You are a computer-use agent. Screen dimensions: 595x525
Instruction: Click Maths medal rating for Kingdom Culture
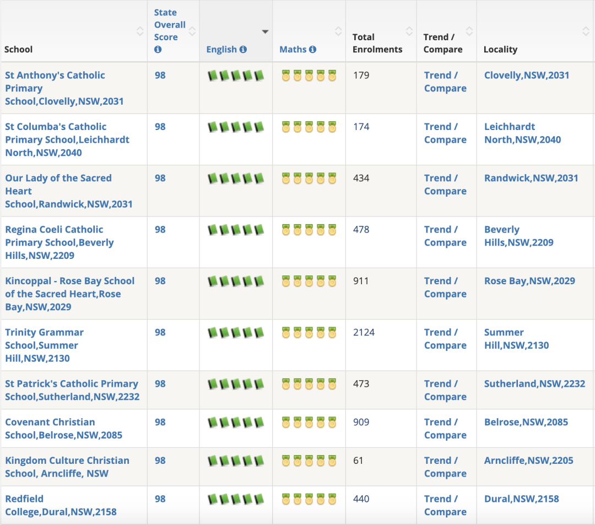tap(309, 461)
